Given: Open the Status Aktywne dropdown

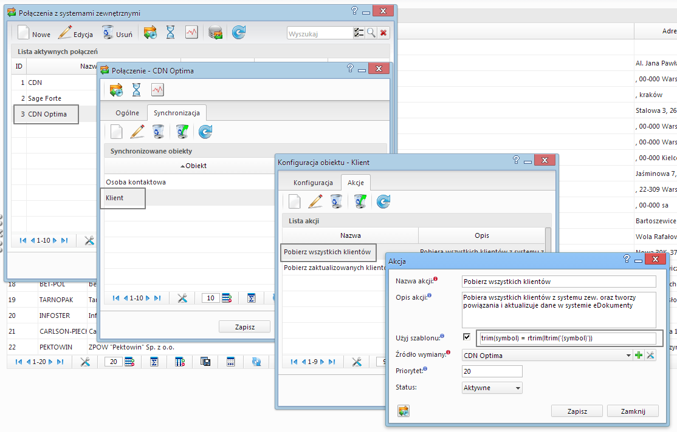Looking at the screenshot, I should point(492,388).
